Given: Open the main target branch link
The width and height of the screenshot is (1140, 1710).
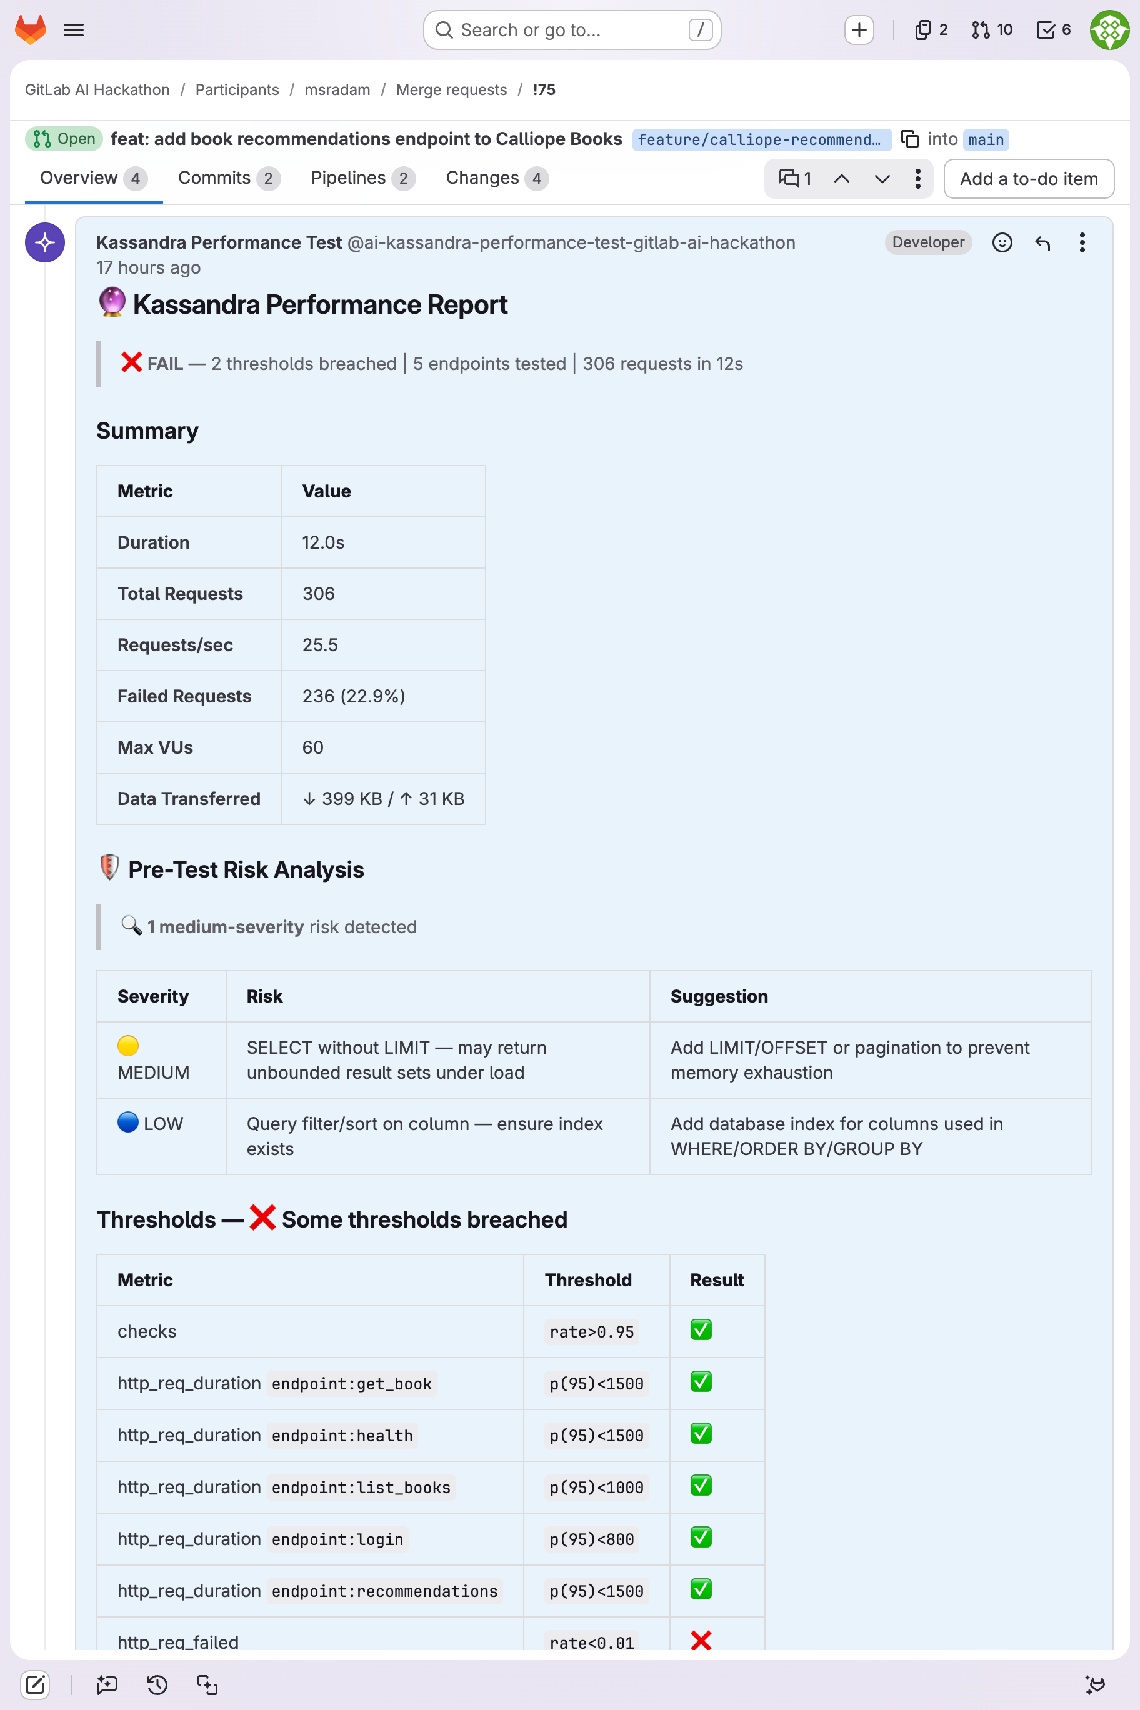Looking at the screenshot, I should (985, 139).
